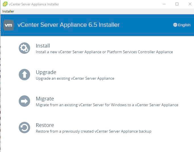
Task: Click 'Restore from a previously created' description
Action: (93, 131)
